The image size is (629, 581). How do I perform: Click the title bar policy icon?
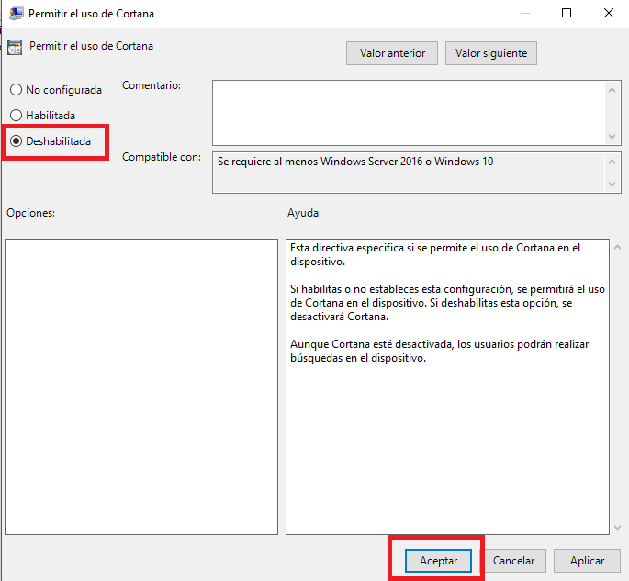(x=16, y=14)
